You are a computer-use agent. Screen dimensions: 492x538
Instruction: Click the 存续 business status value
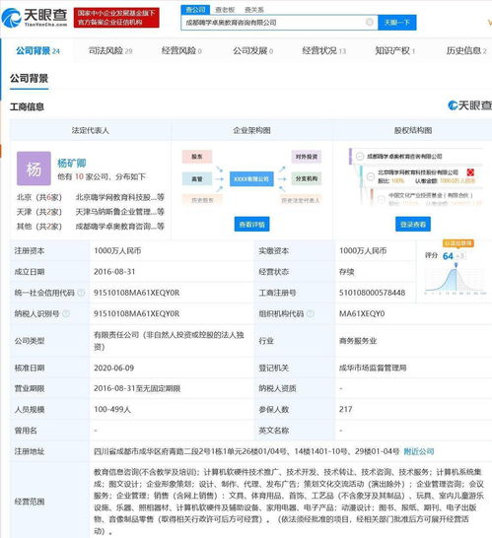[x=346, y=272]
